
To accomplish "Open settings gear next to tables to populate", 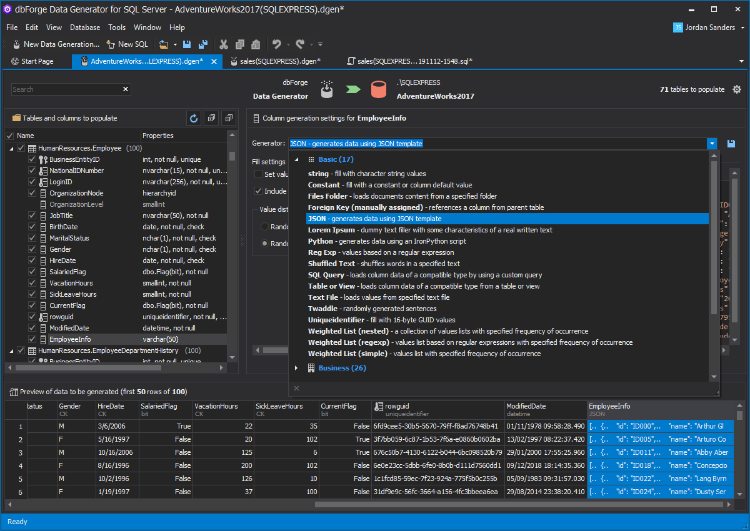I will pyautogui.click(x=737, y=89).
